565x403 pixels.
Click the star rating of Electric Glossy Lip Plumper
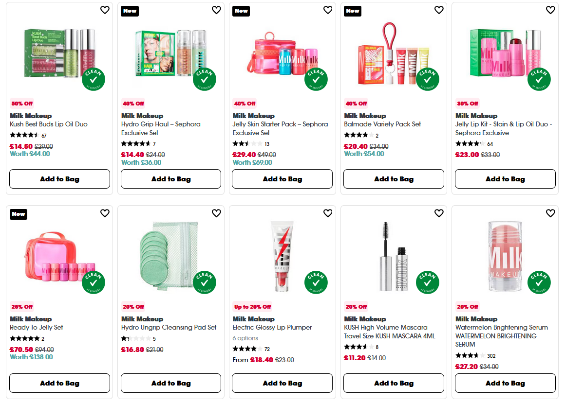click(246, 349)
